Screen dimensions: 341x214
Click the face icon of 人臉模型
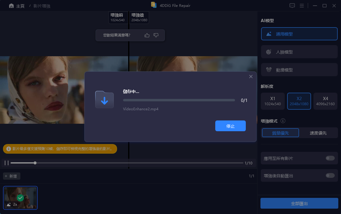pos(269,52)
